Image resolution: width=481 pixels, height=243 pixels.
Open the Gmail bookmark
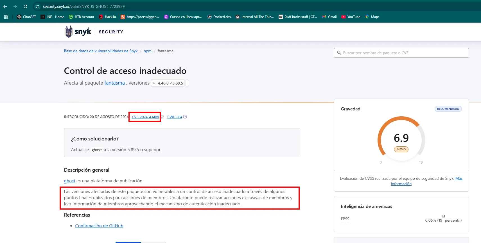(x=329, y=17)
